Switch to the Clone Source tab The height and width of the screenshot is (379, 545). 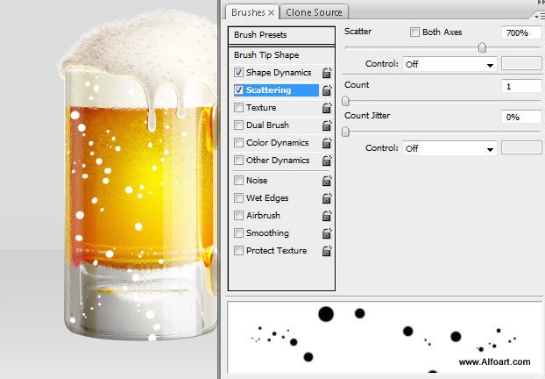pos(314,12)
